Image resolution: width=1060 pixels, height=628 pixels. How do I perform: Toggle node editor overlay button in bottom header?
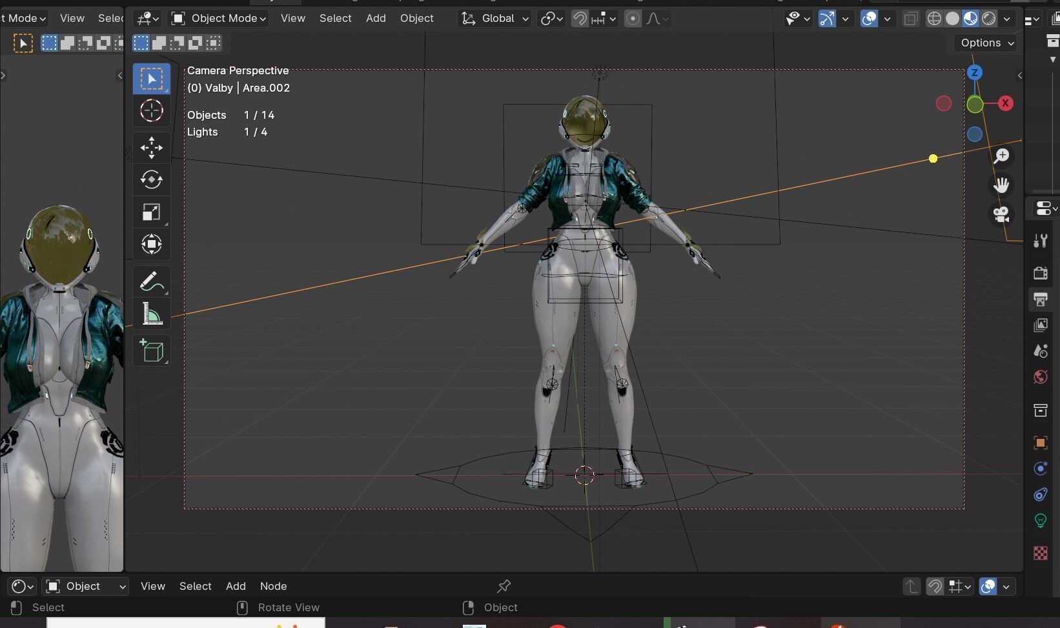pos(988,586)
